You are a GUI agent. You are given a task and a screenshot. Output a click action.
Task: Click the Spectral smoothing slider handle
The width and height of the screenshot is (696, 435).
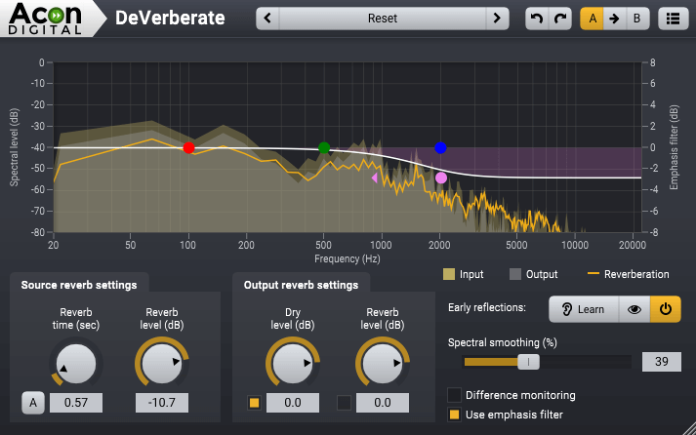[528, 362]
